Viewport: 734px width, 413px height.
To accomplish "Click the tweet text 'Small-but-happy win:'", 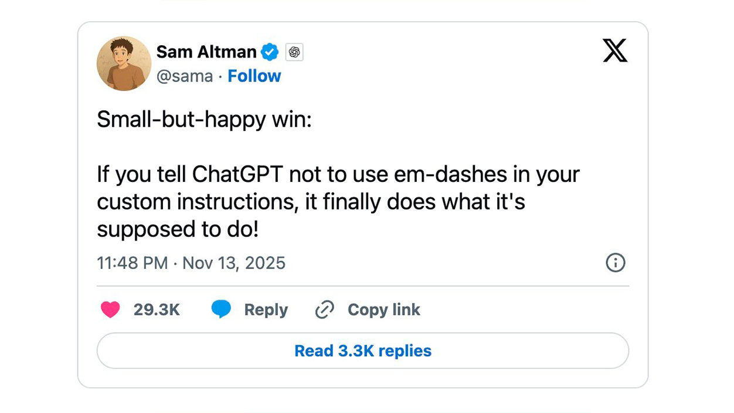I will coord(205,119).
